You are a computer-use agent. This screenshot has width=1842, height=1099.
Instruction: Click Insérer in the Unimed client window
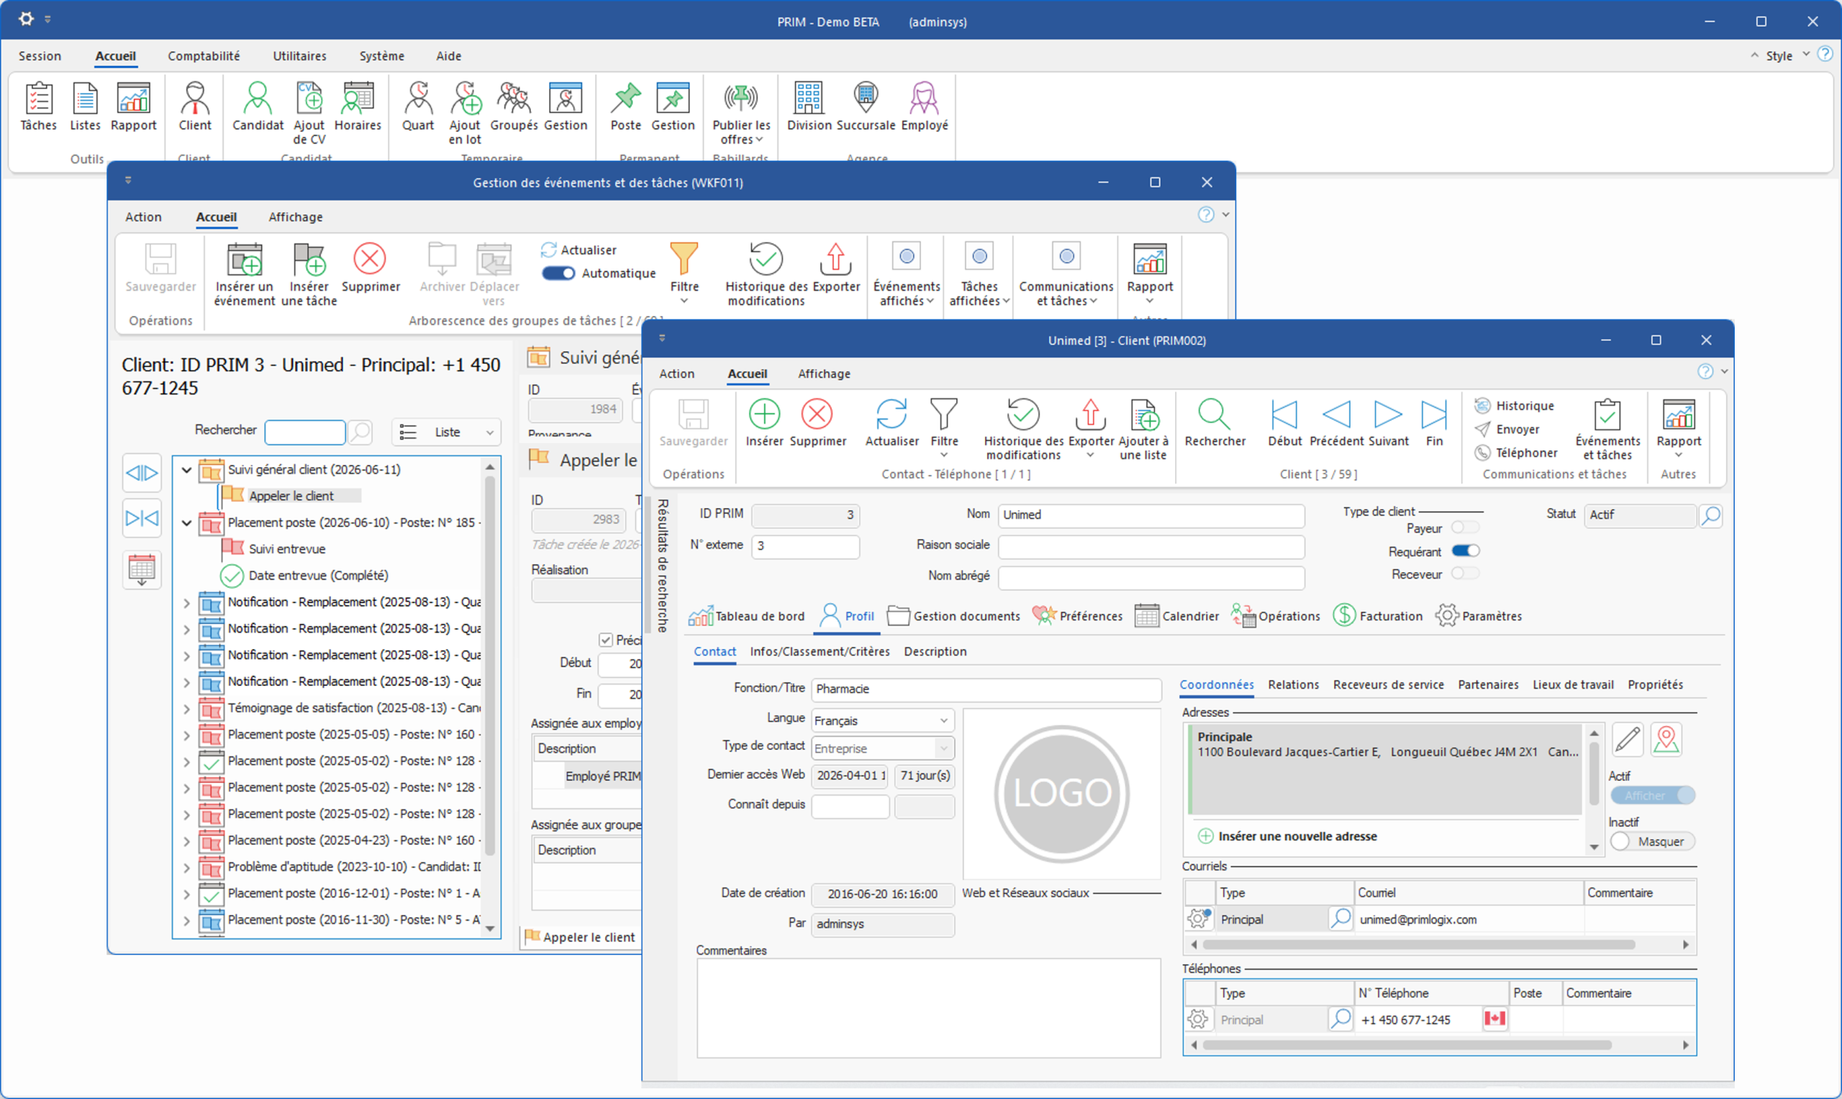tap(764, 423)
